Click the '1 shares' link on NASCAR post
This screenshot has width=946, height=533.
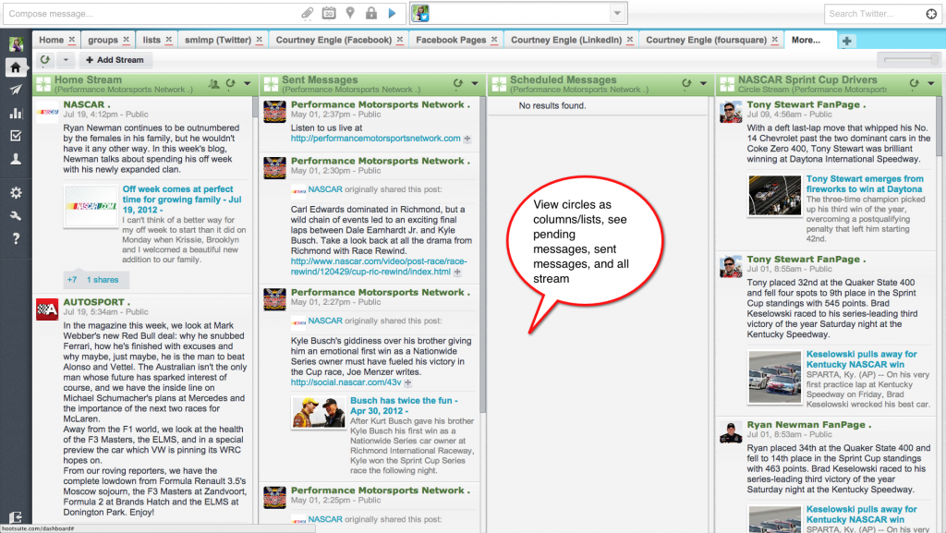click(x=103, y=280)
